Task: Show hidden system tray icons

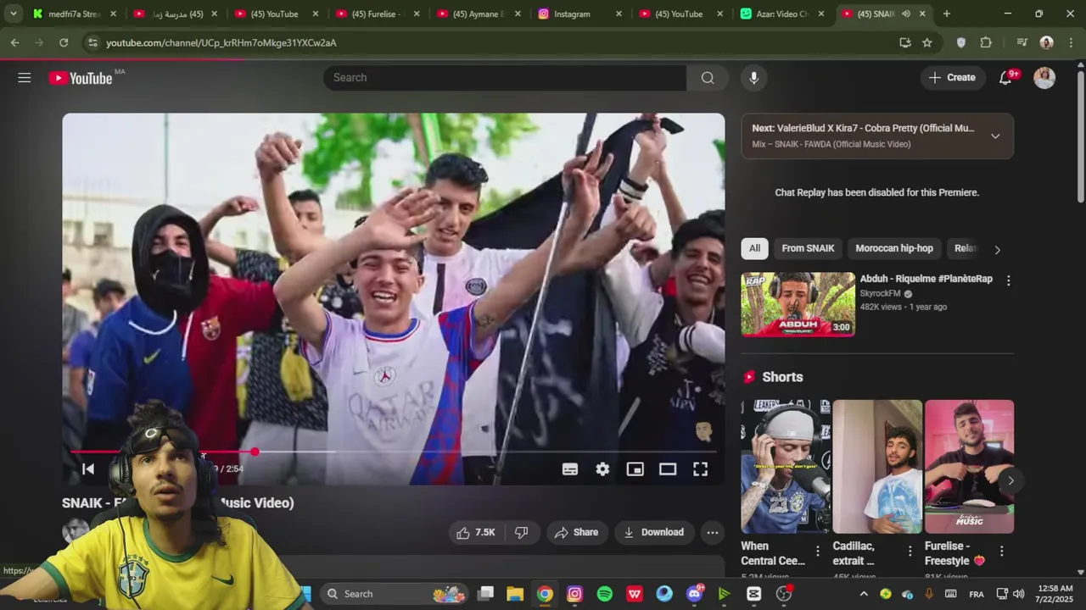Action: click(864, 594)
